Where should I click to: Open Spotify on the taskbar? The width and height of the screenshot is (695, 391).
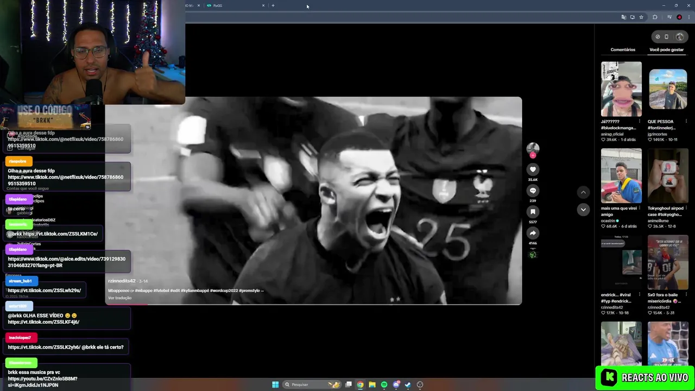click(x=384, y=384)
